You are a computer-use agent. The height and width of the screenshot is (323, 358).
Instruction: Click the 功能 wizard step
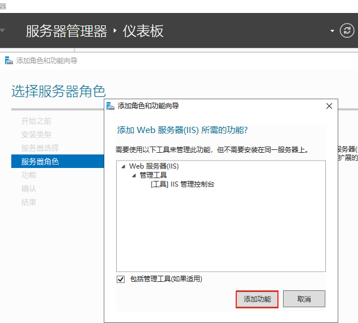[x=29, y=175]
